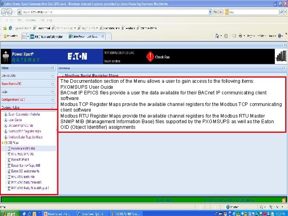Image resolution: width=288 pixels, height=216 pixels.
Task: Collapse the Documentation section
Action: [53, 107]
